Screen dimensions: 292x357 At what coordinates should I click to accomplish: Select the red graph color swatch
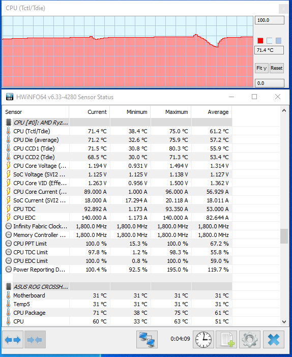point(260,41)
